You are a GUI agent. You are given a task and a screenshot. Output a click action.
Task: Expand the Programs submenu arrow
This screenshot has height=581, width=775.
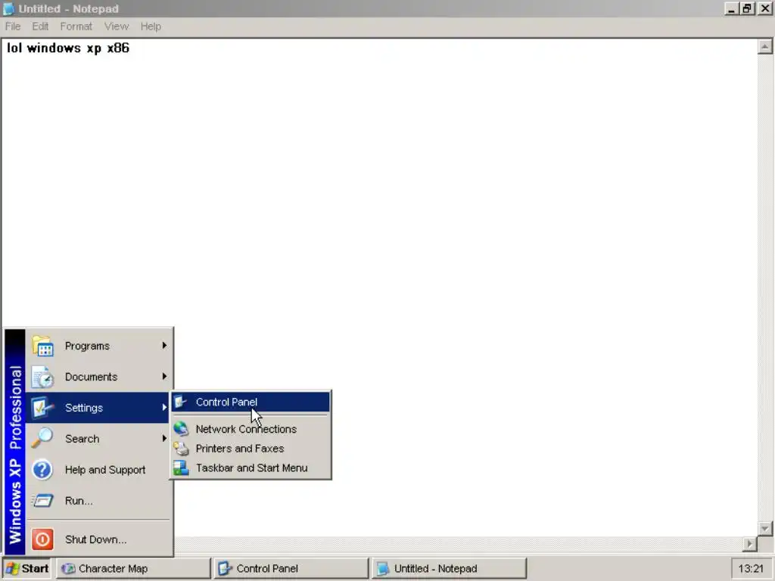(x=164, y=345)
